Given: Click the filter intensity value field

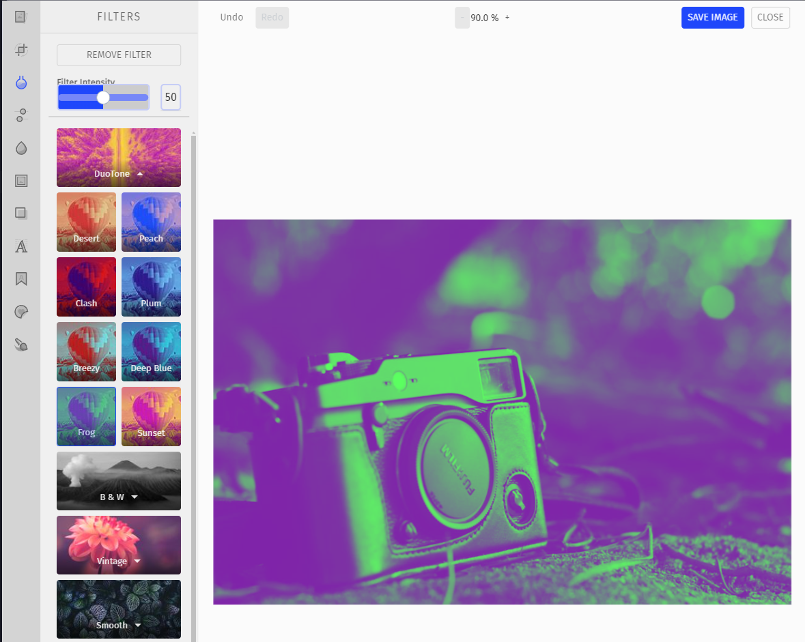Looking at the screenshot, I should [x=171, y=97].
